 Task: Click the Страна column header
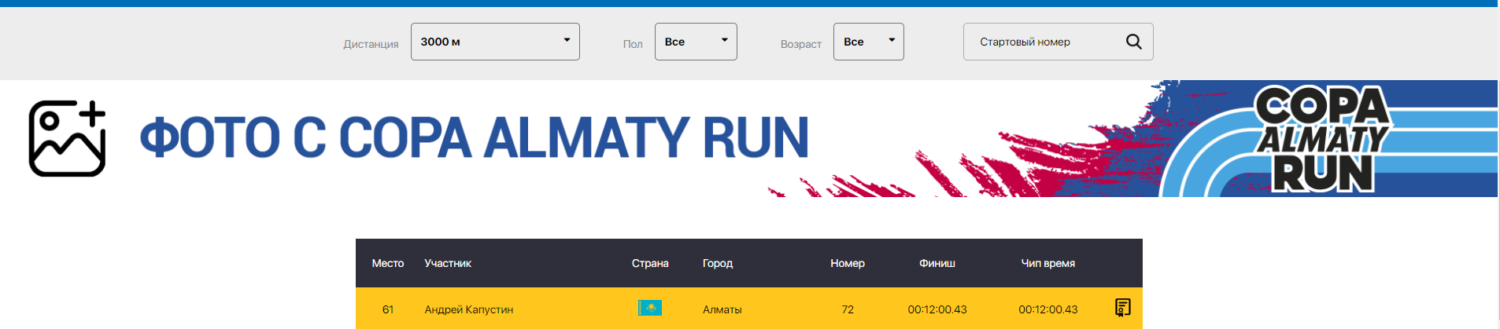click(650, 263)
